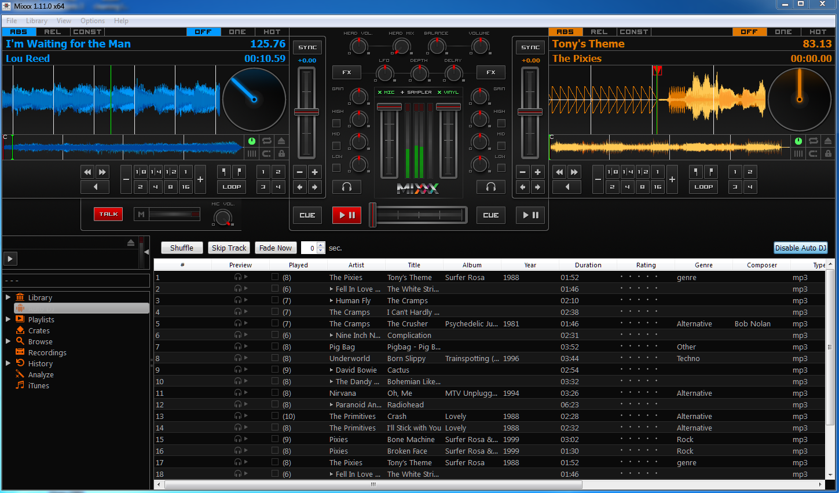Click beatgrid adjust icon on left deck
Screen dimensions: 839x493
[x=252, y=153]
